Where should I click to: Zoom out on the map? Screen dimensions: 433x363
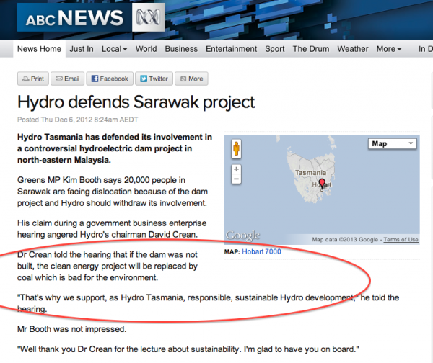click(236, 179)
